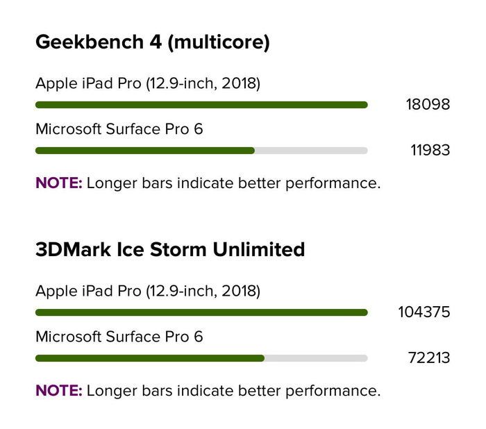Click the purple NOTE label below Geekbench chart
Viewport: 486px width, 429px height.
[59, 183]
